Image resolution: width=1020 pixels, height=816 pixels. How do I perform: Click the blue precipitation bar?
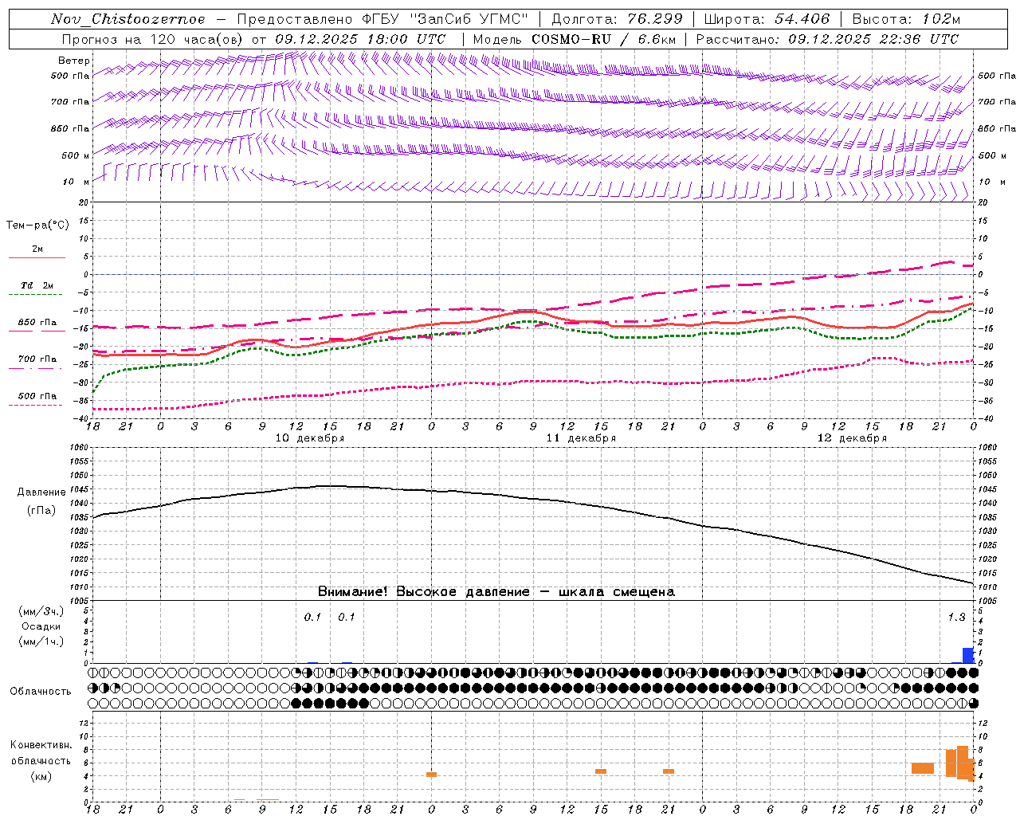pos(967,655)
